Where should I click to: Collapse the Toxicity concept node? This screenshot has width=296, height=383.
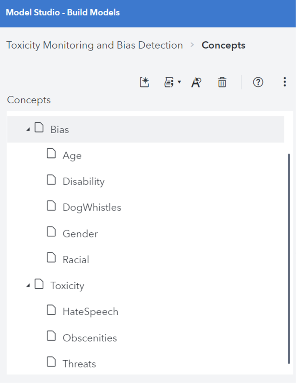pos(28,286)
